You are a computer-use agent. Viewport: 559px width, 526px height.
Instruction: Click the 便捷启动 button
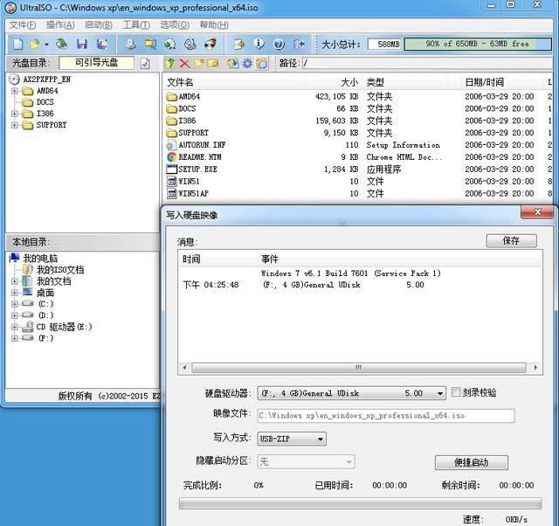[472, 462]
